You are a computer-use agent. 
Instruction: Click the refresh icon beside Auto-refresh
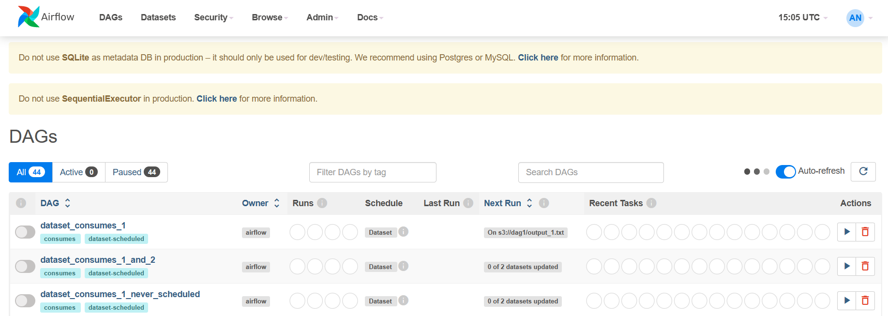coord(863,171)
